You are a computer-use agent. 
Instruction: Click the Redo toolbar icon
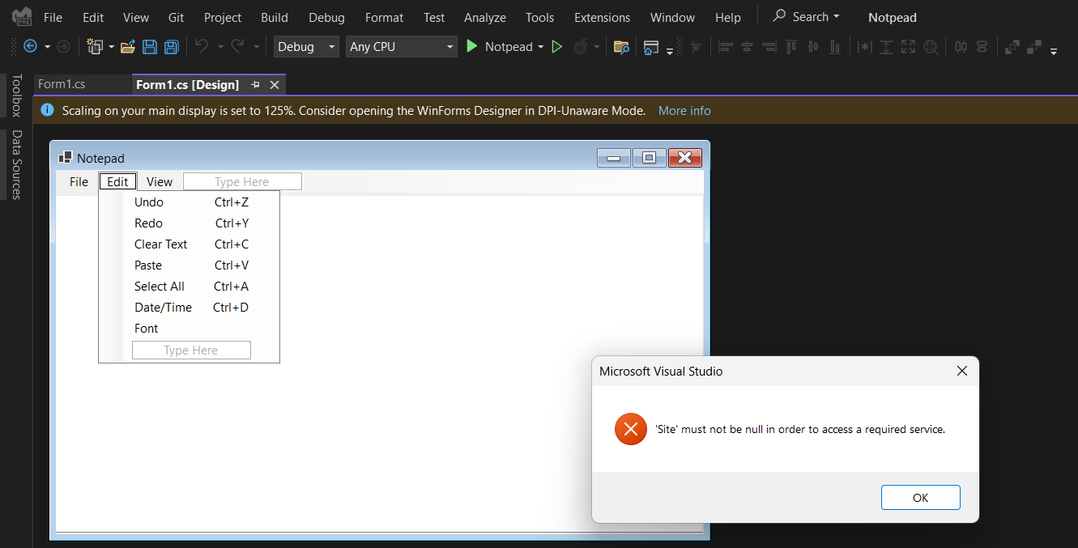(x=237, y=47)
